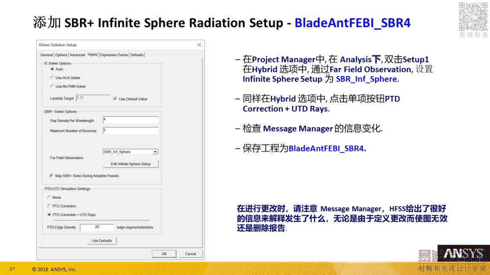Click the 'Correction + UTD Rays' instruction text

tap(285, 109)
